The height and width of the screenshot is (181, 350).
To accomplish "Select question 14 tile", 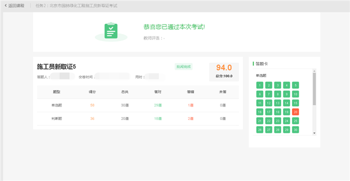I will click(286, 103).
